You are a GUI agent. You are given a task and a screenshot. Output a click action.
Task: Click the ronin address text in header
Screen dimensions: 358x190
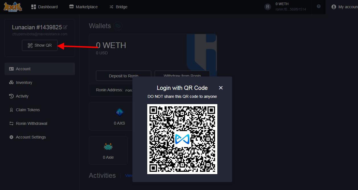(x=291, y=9)
